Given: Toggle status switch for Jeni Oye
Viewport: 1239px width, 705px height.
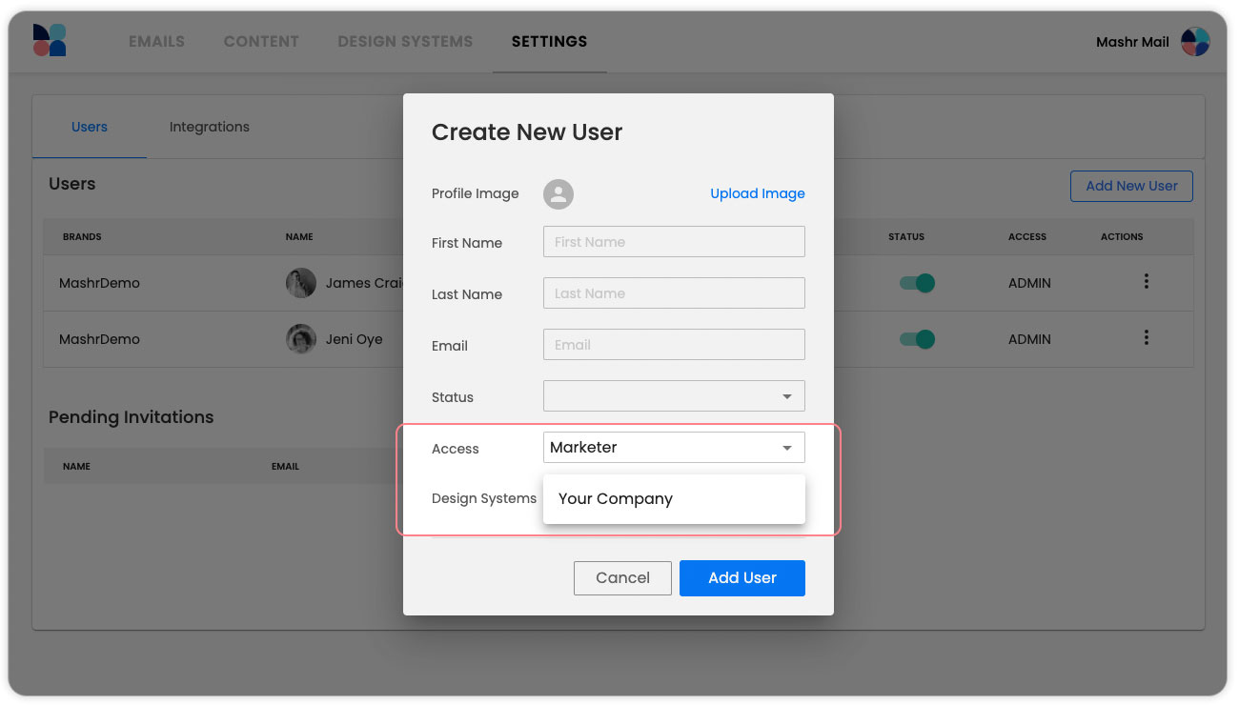Looking at the screenshot, I should (917, 339).
